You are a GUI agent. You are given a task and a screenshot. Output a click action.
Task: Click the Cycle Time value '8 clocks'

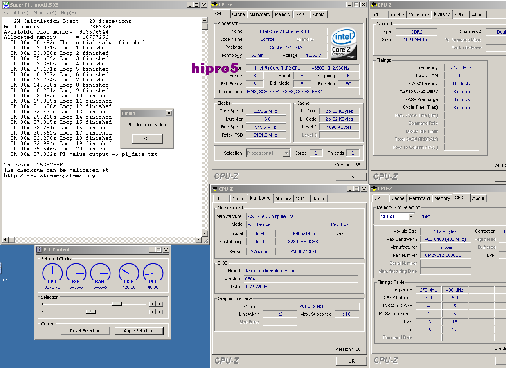[x=461, y=108]
